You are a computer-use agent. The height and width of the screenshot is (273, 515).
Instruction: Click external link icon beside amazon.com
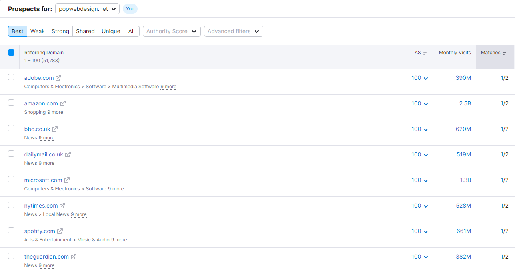coord(62,103)
